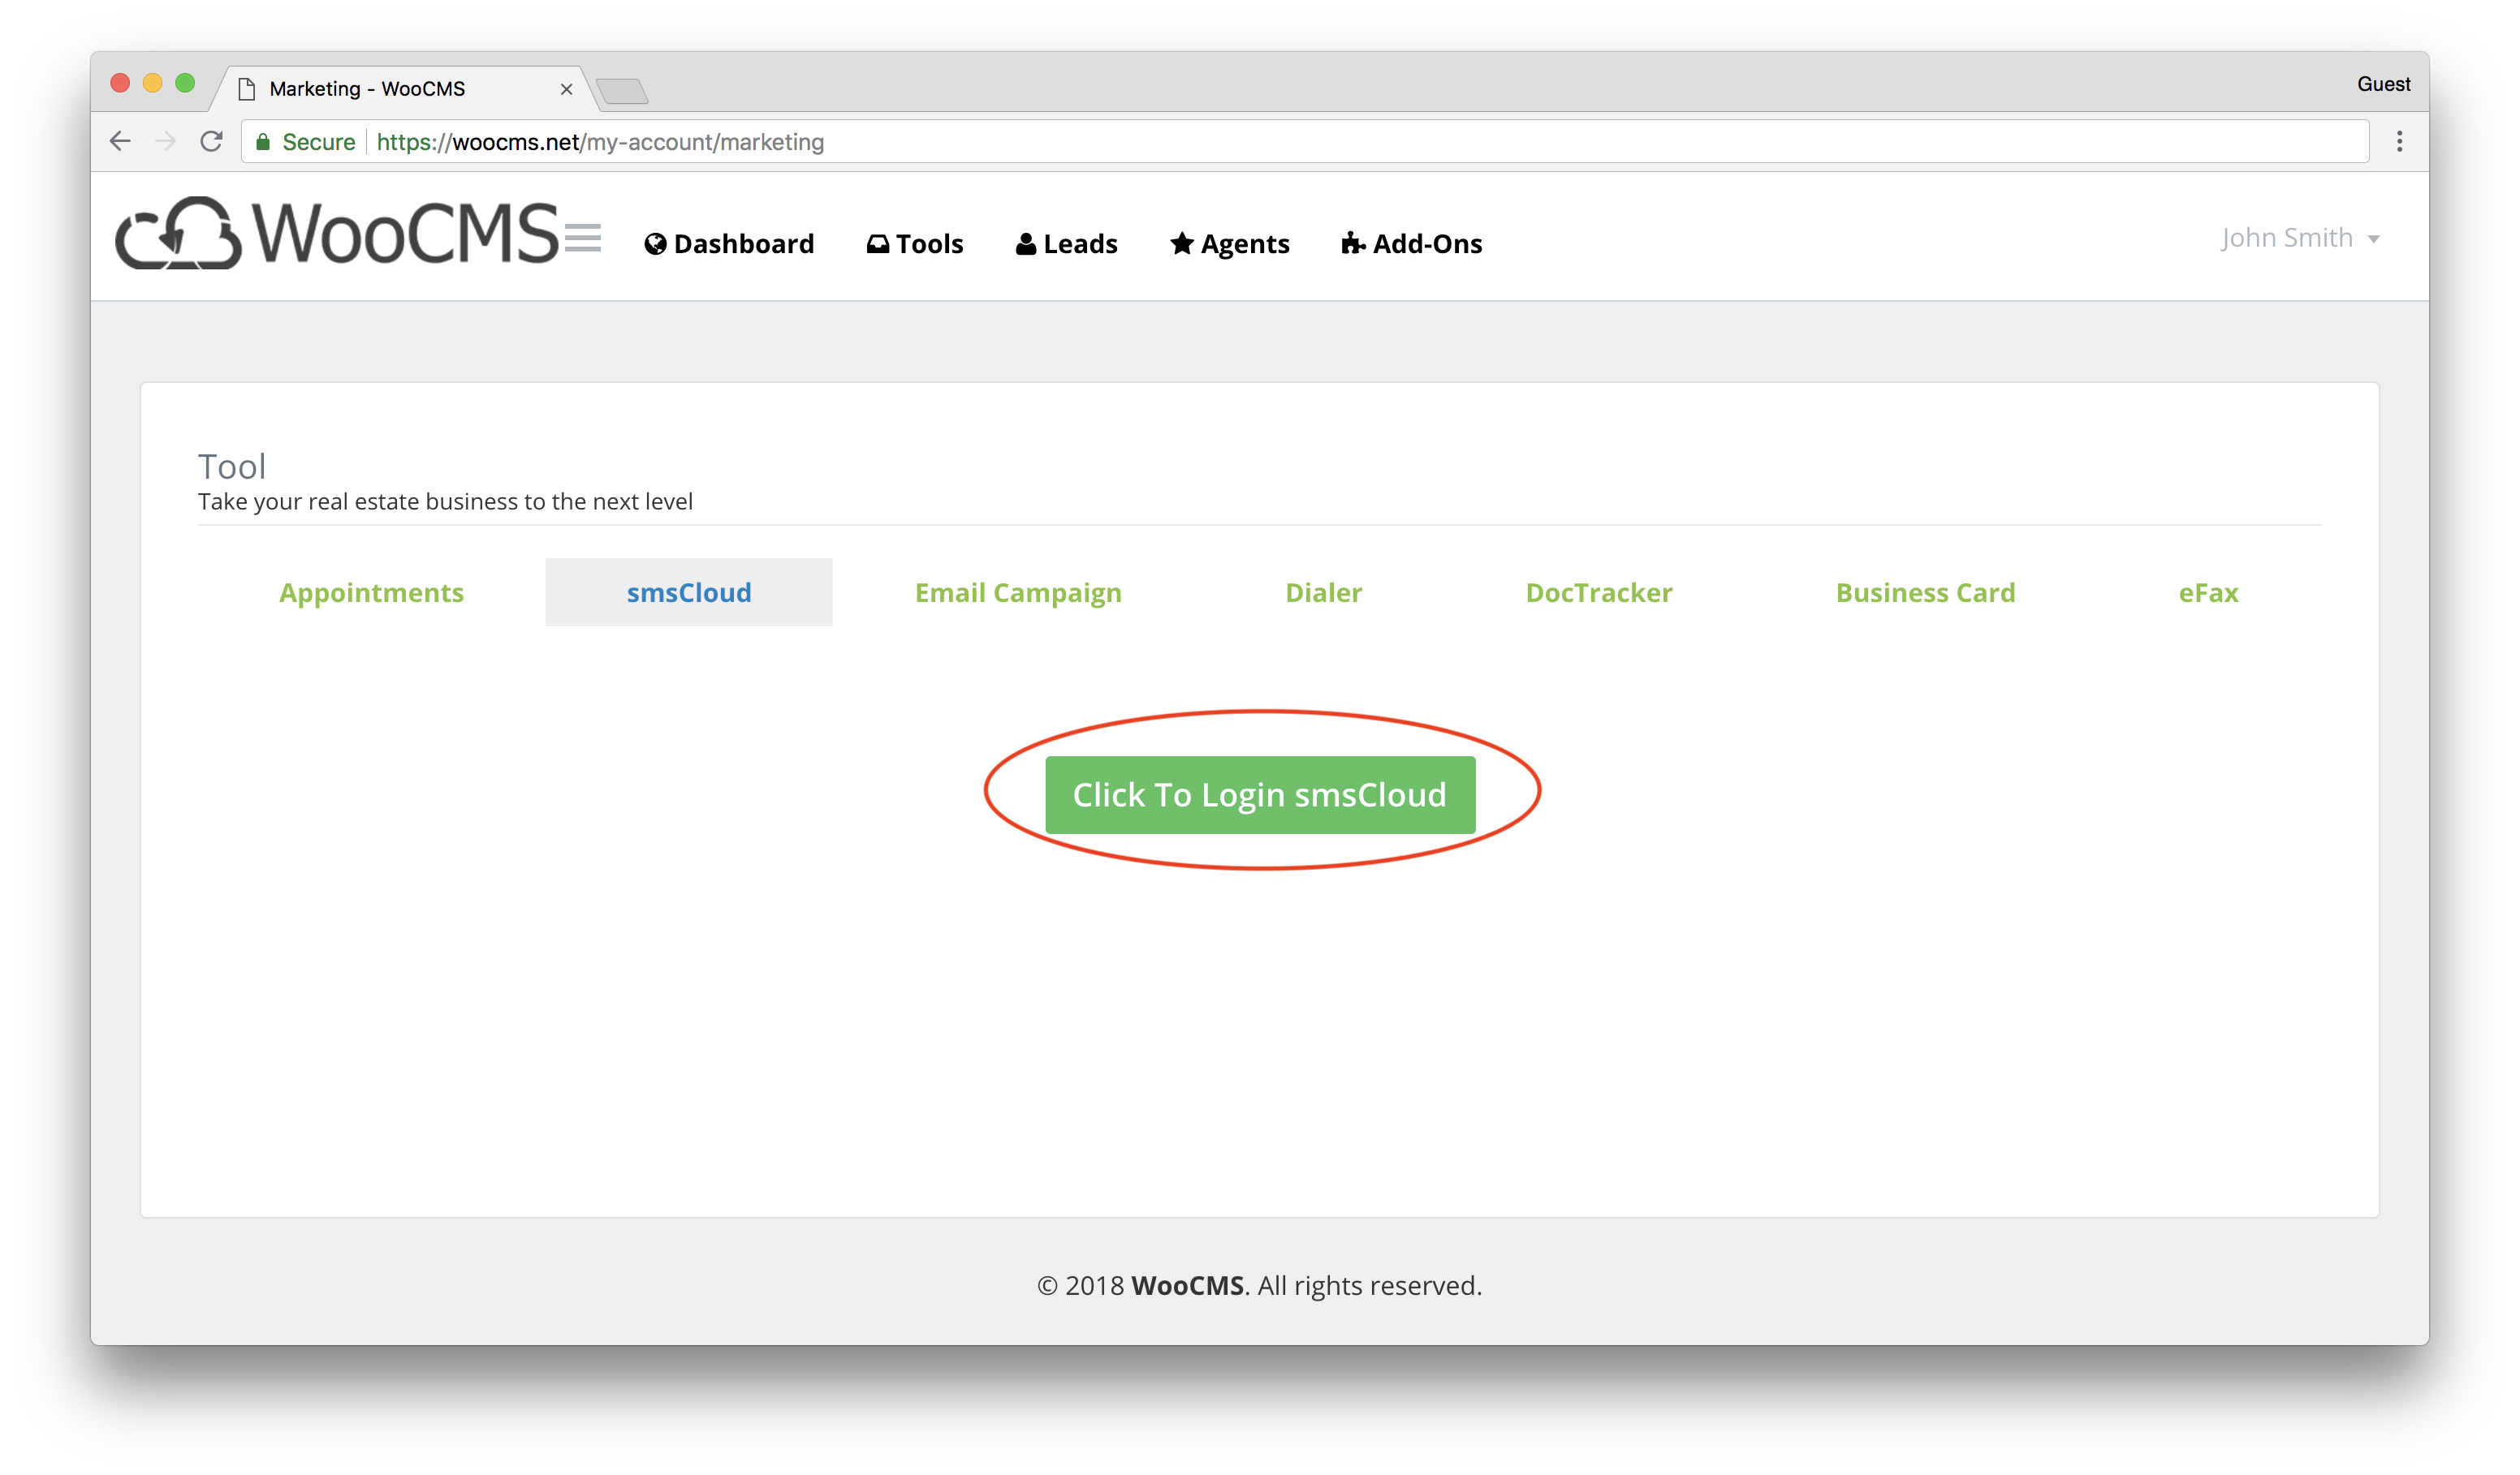Click the Secure padlock icon
Image resolution: width=2520 pixels, height=1475 pixels.
(x=263, y=142)
